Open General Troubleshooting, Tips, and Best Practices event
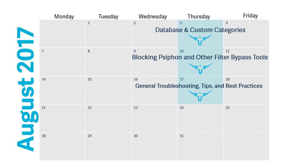The width and height of the screenshot is (282, 168). pyautogui.click(x=199, y=86)
